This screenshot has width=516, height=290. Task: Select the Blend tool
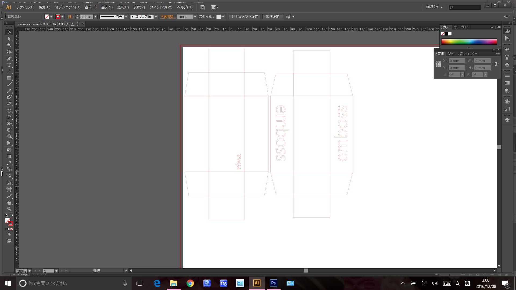pos(9,169)
